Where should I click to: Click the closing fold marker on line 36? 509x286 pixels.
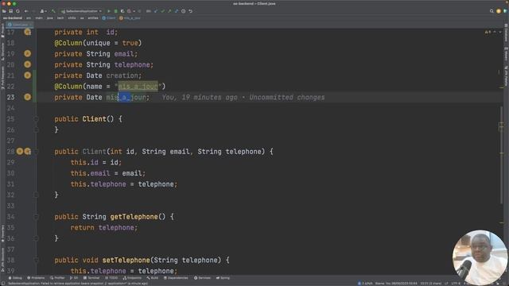point(37,238)
